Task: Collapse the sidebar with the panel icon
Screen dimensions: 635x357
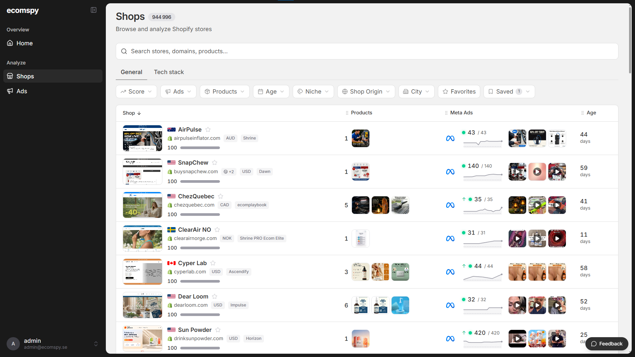Action: 94,10
